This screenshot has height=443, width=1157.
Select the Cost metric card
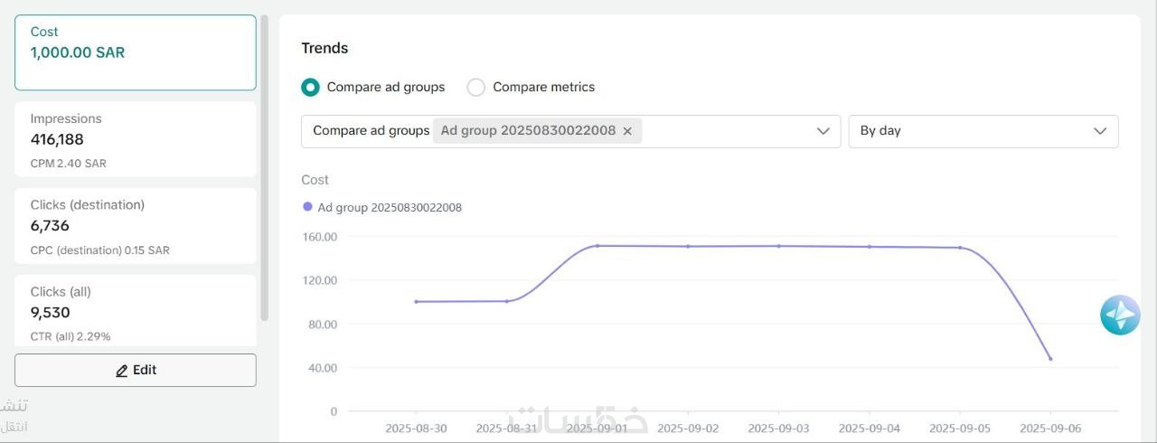pyautogui.click(x=136, y=52)
